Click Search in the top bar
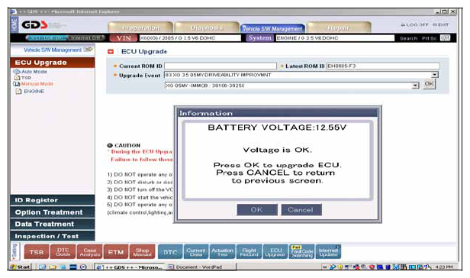The image size is (470, 278). click(x=408, y=38)
